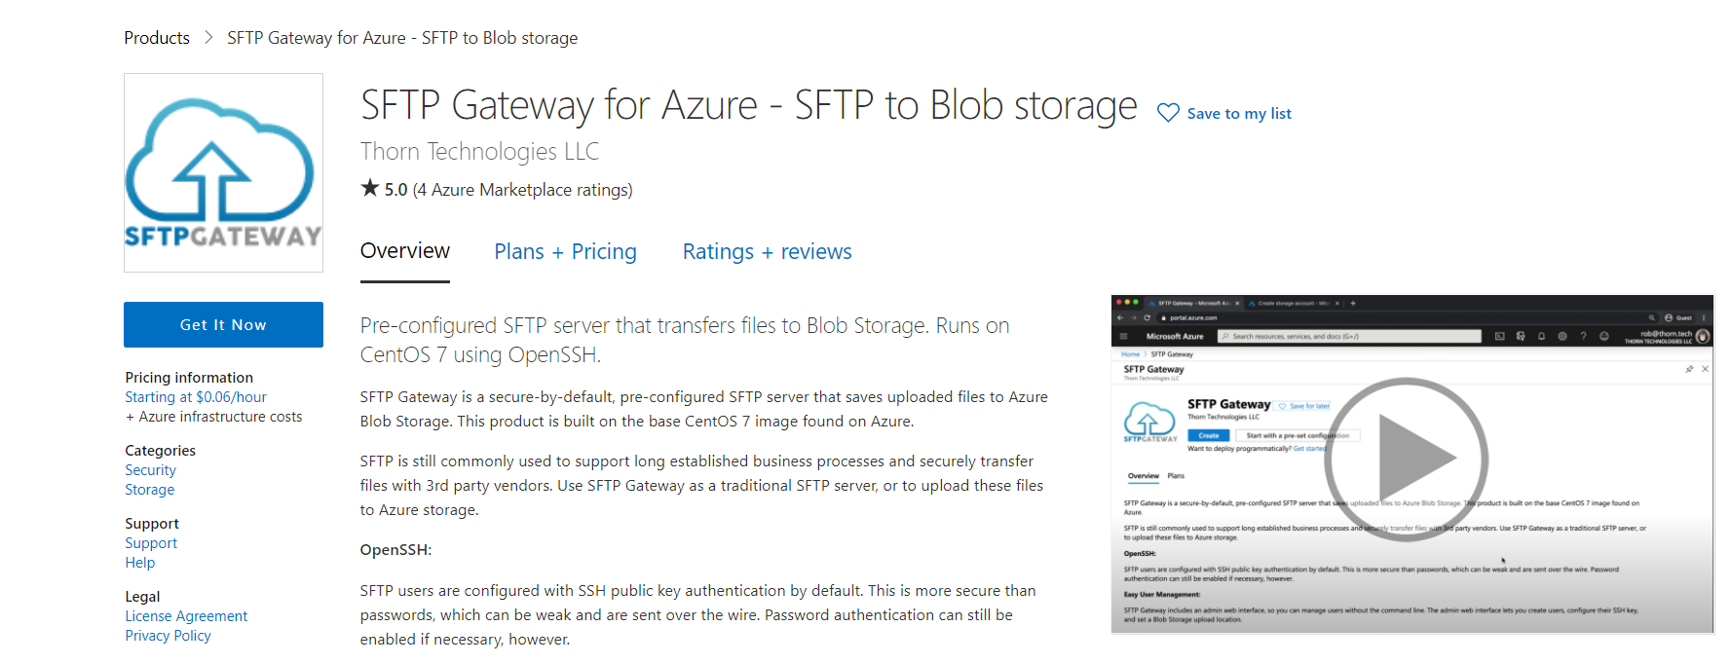Click Save to my list link
Screen dimensions: 1731x664
1239,113
